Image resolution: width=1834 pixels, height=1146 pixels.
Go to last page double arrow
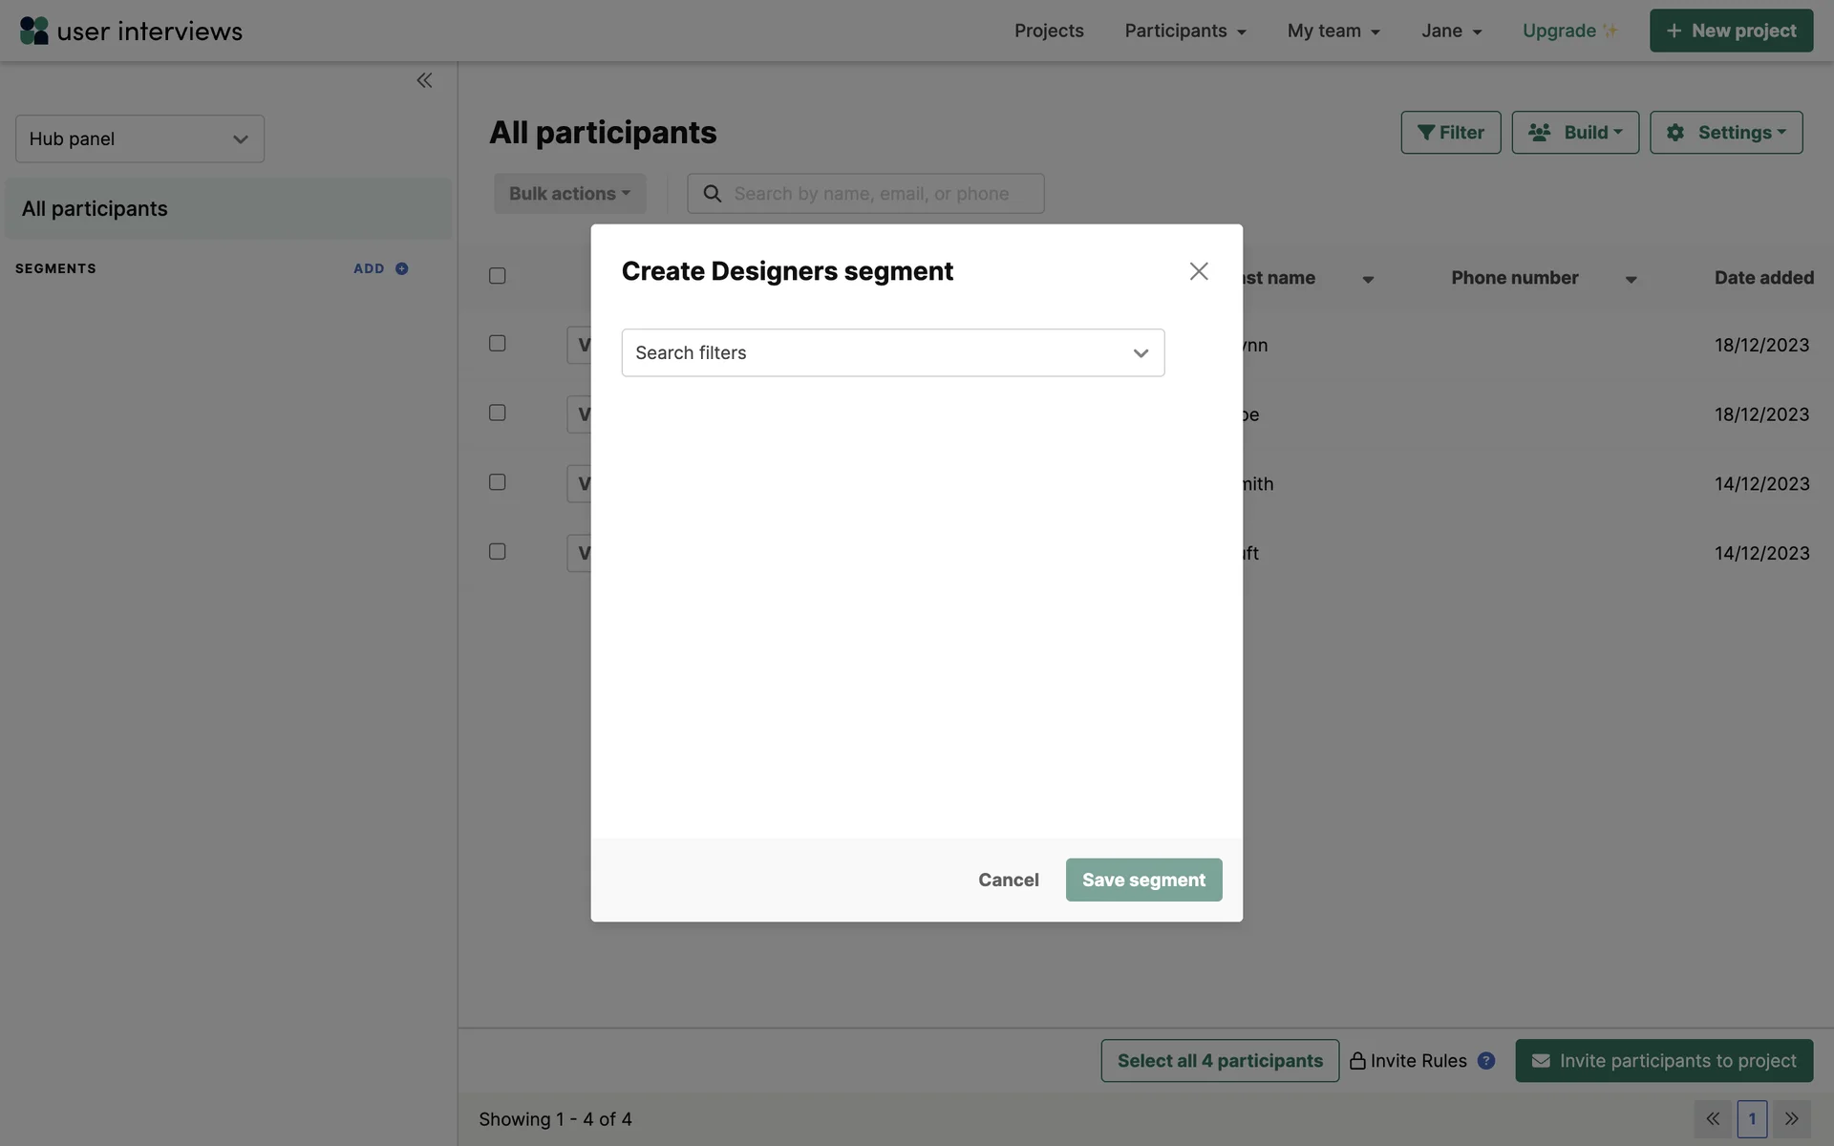click(x=1792, y=1119)
